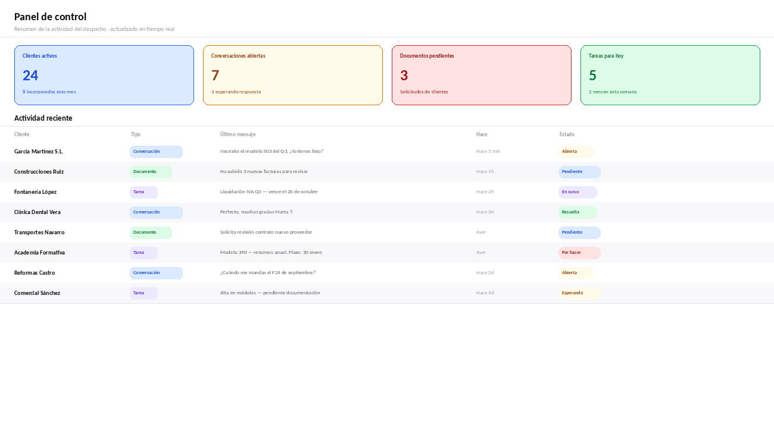The height and width of the screenshot is (440, 774).
Task: Click Abierta status for García Martínez S.L.
Action: [x=576, y=152]
